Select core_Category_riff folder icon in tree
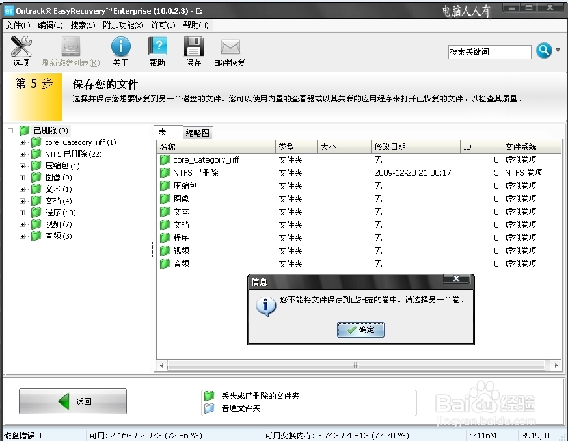This screenshot has height=441, width=568. tap(36, 142)
